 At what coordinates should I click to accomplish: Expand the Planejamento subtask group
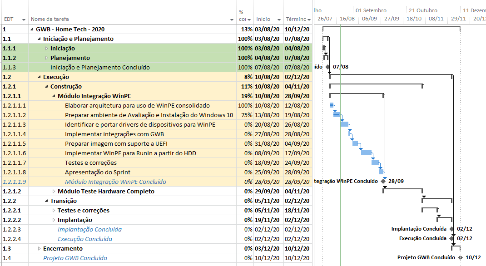point(46,58)
